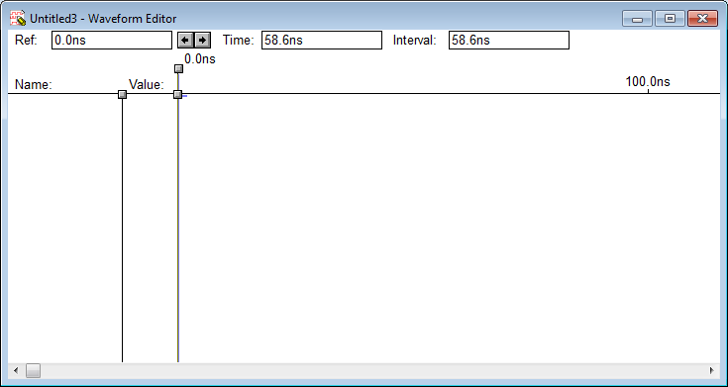Click the Time: label

[238, 40]
